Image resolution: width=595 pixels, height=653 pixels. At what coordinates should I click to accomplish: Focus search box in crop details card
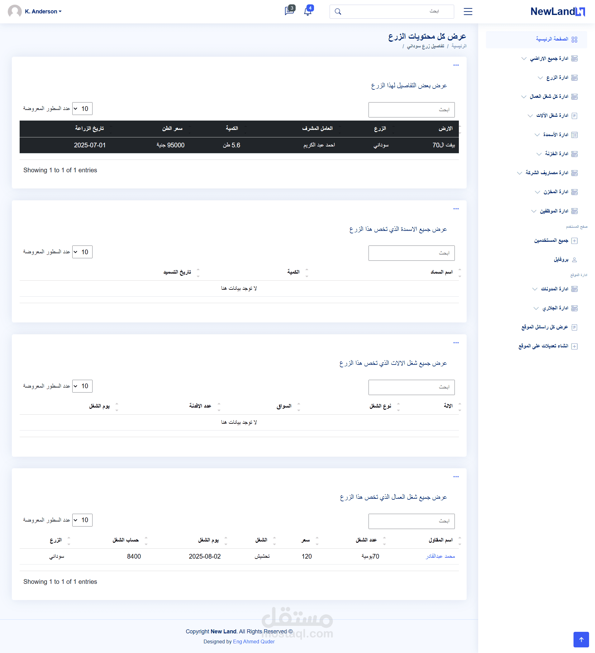tap(412, 110)
